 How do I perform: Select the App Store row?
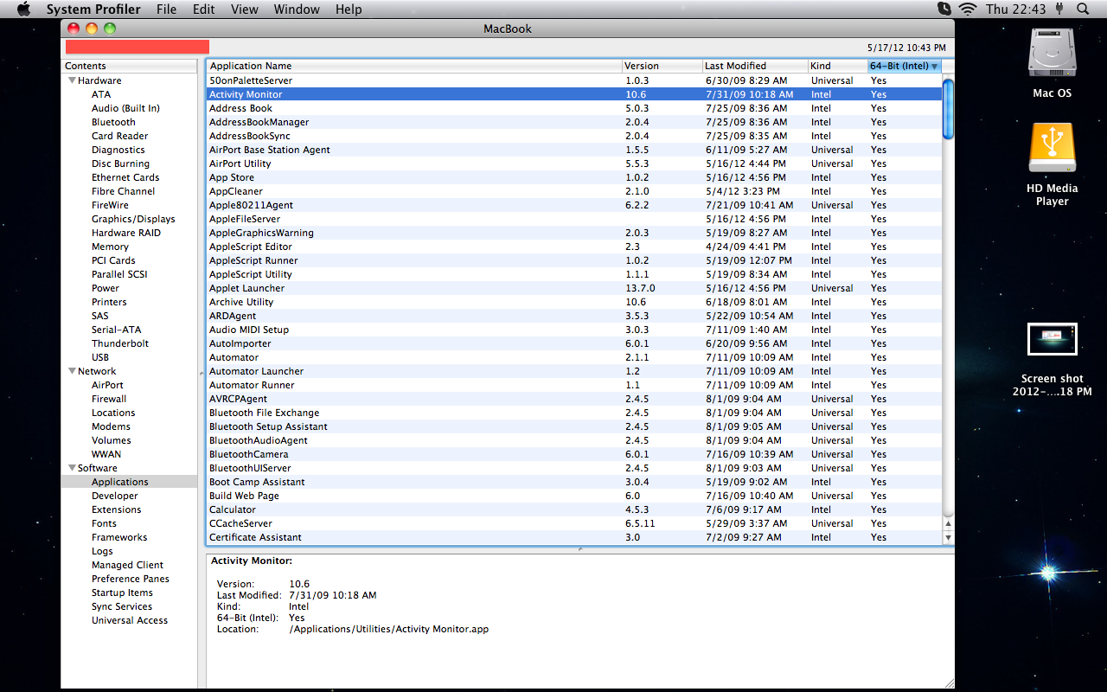[574, 177]
